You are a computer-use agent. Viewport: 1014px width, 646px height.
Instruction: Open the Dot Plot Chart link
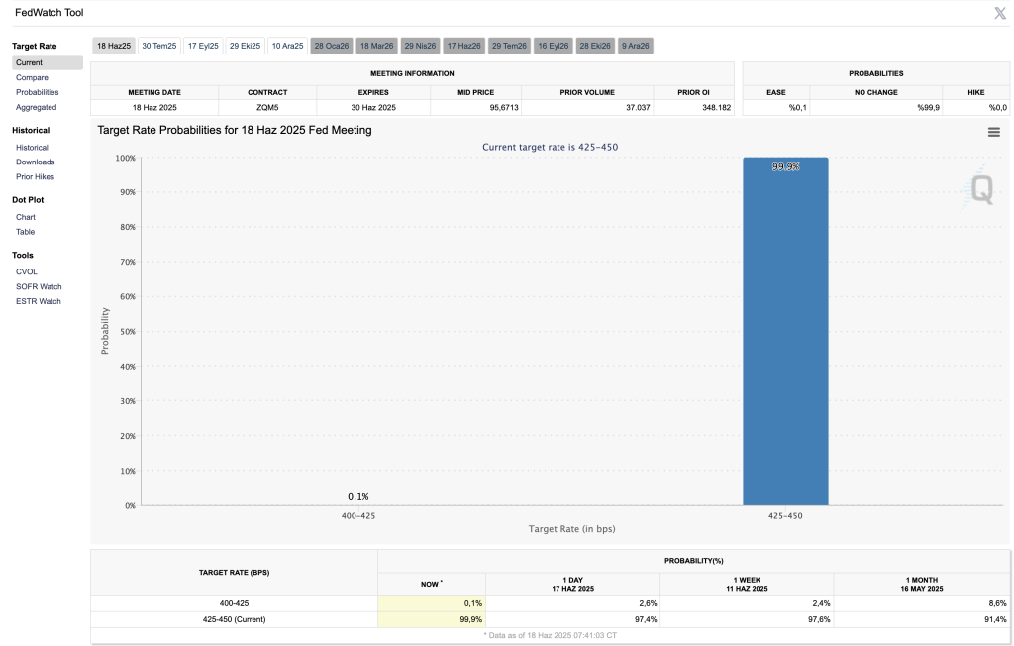coord(26,217)
